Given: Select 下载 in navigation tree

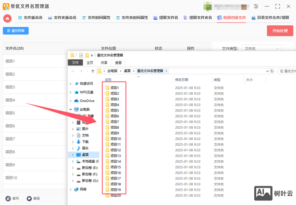Looking at the screenshot, I should coord(85,142).
